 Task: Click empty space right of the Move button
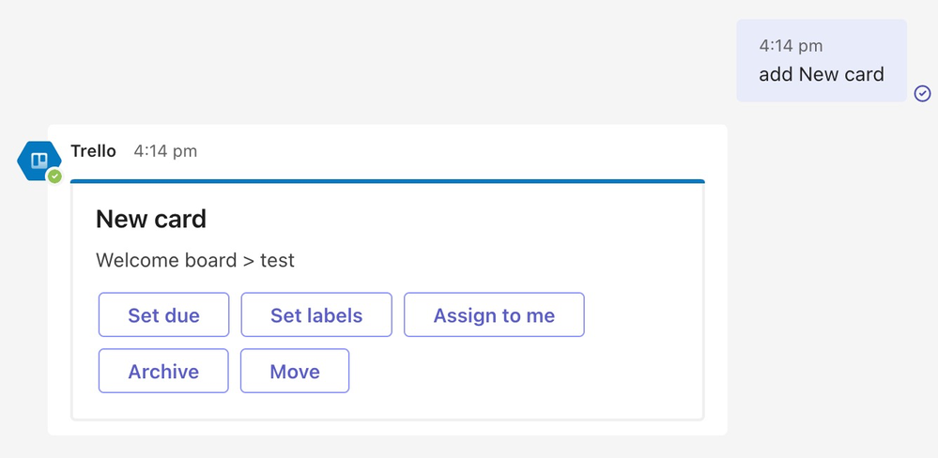(516, 372)
